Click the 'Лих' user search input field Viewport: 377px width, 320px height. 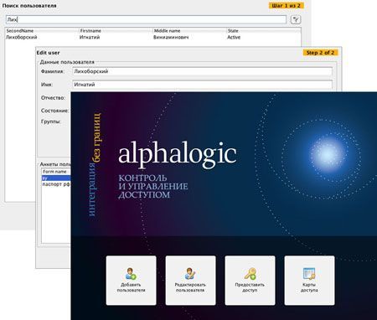click(x=146, y=19)
